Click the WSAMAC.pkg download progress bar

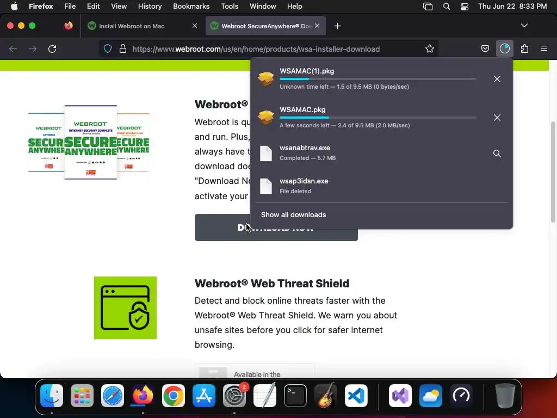pos(378,118)
